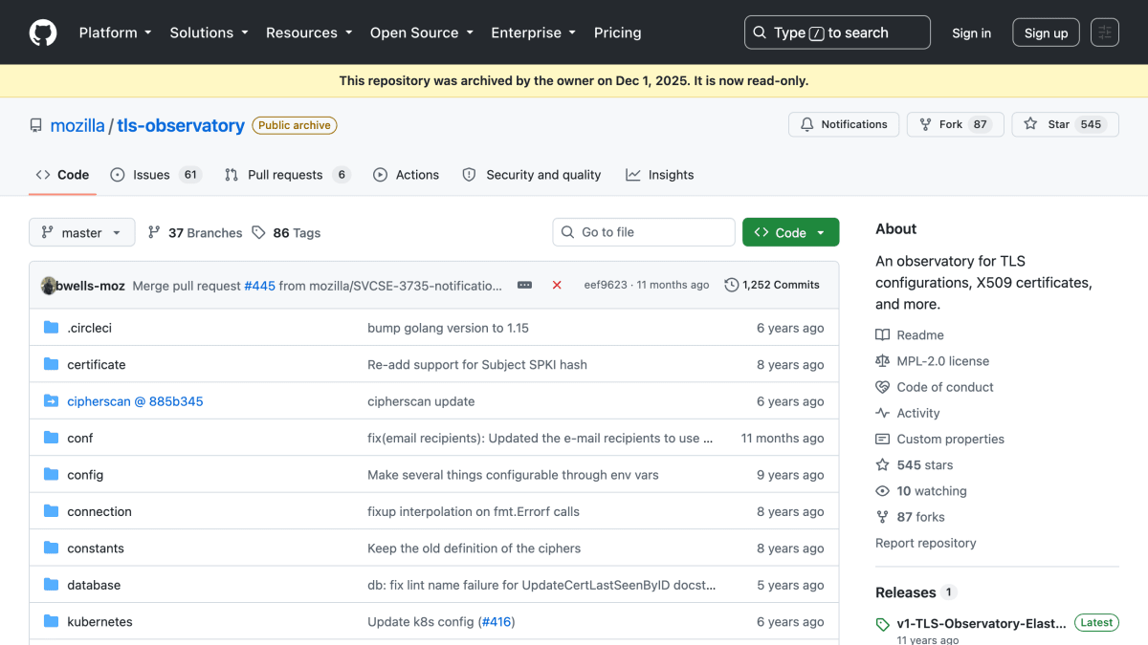Expand the Open Source menu
The height and width of the screenshot is (645, 1148).
pos(422,32)
